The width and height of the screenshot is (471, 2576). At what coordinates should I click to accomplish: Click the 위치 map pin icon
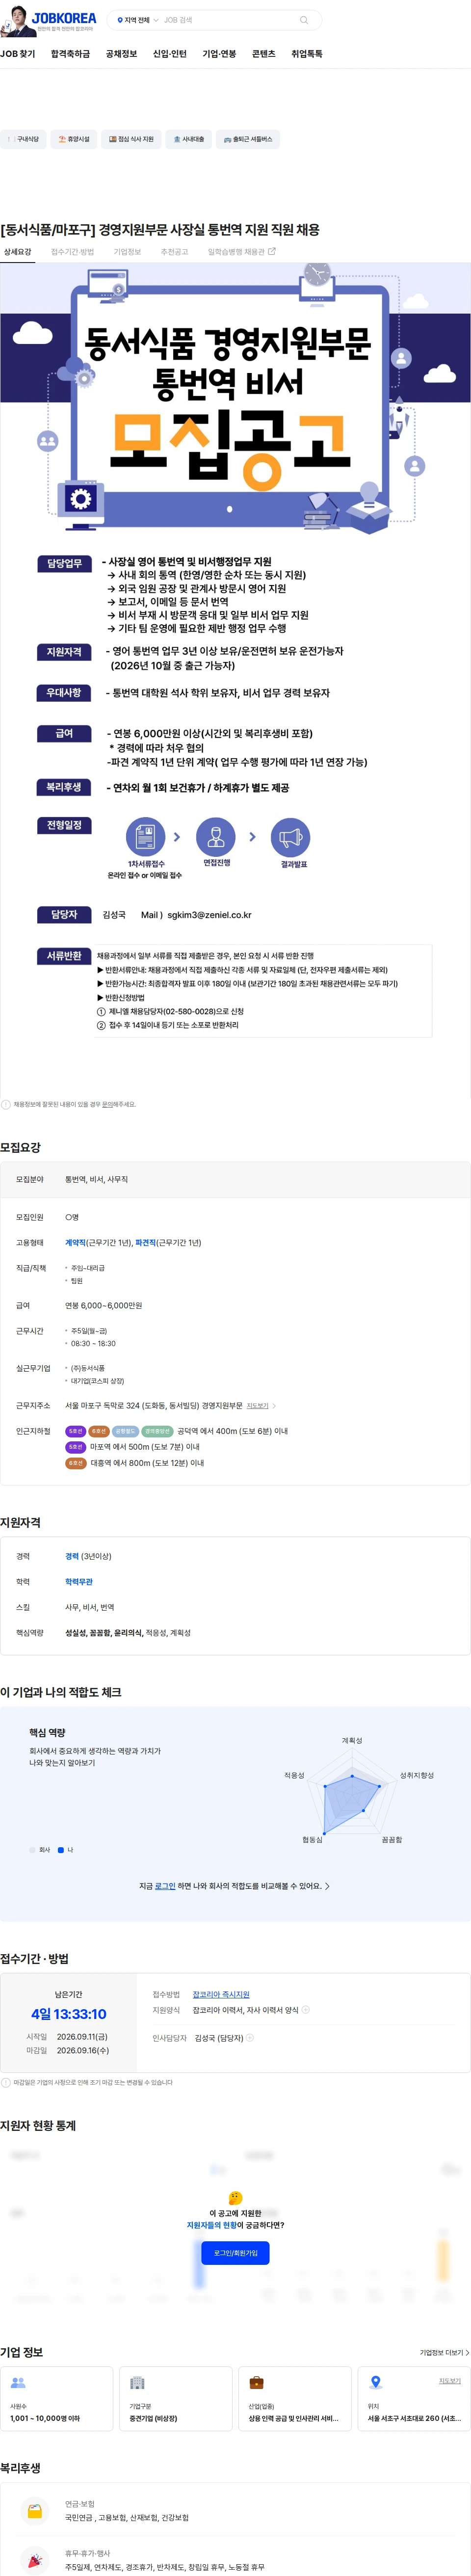point(376,2382)
